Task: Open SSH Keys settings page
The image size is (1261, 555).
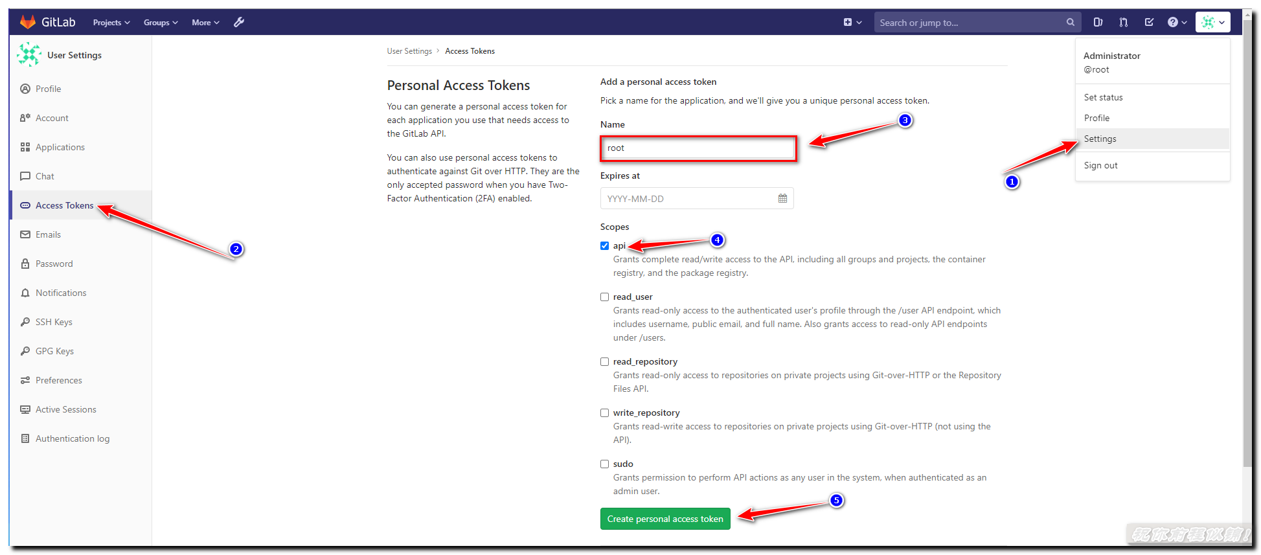Action: [54, 322]
